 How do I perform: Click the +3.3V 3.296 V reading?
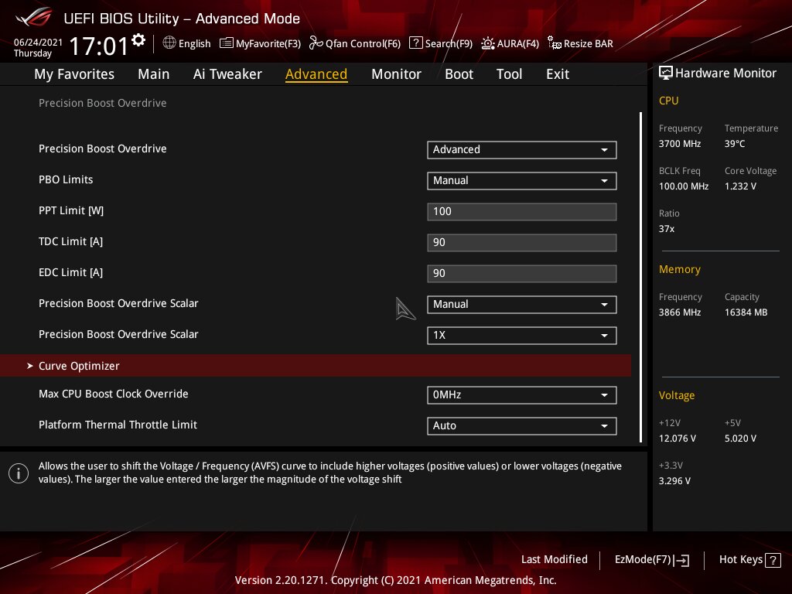tap(674, 481)
